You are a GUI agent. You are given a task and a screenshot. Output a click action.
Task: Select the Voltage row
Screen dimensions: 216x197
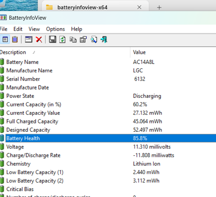pyautogui.click(x=108, y=147)
